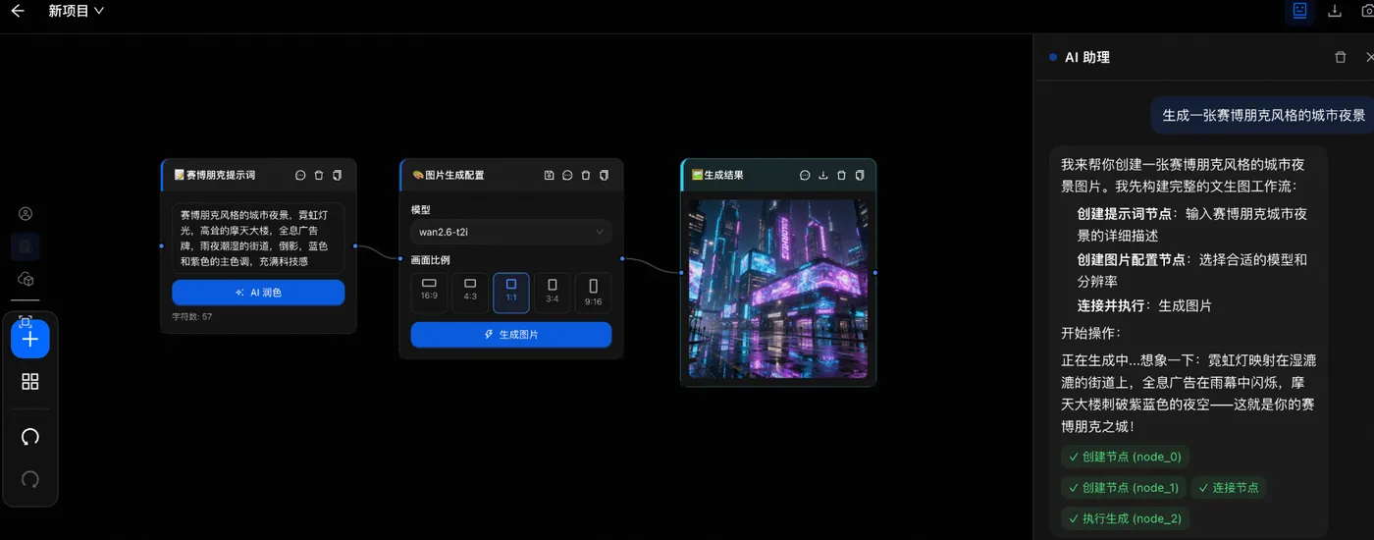Duplicate the 图片生成配置 node via copy icon
This screenshot has width=1374, height=540.
click(604, 175)
